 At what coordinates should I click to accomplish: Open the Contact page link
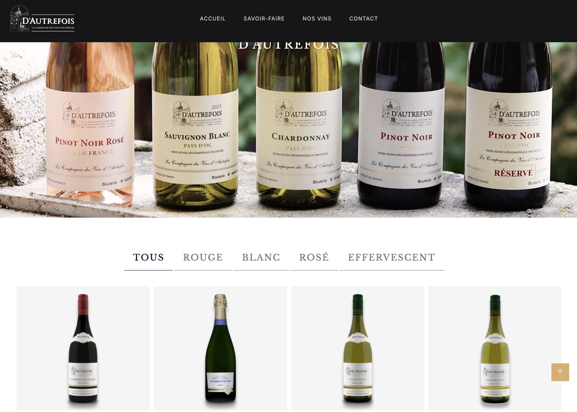364,19
